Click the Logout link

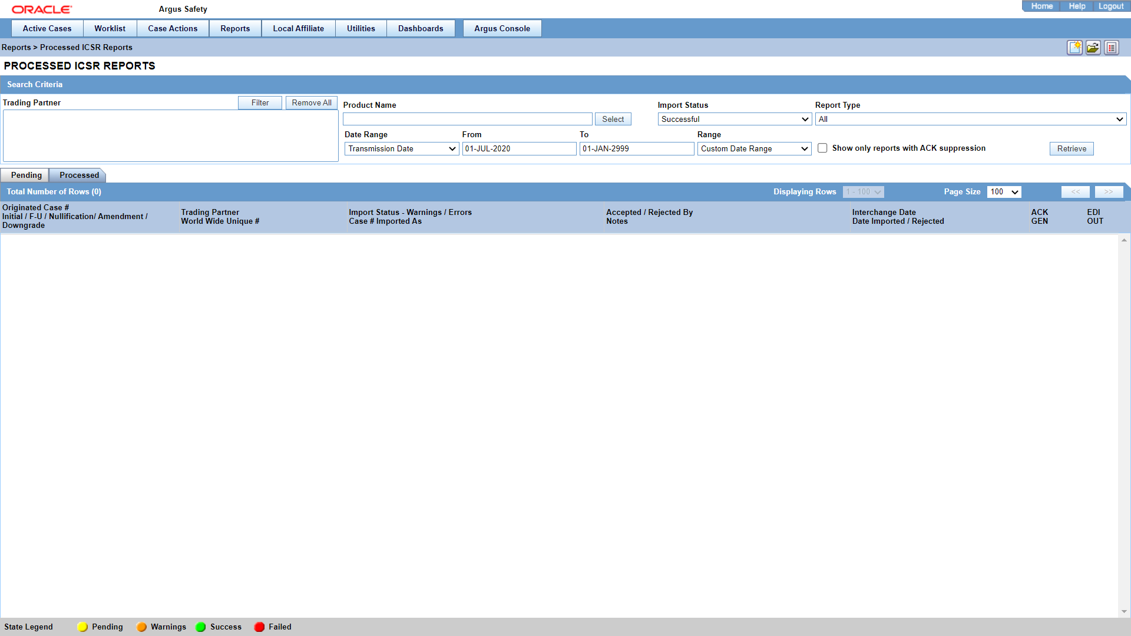[1111, 6]
